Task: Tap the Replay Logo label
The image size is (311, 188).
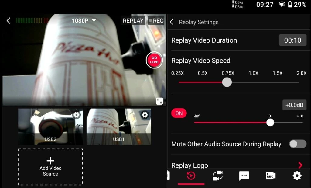Action: pos(190,165)
